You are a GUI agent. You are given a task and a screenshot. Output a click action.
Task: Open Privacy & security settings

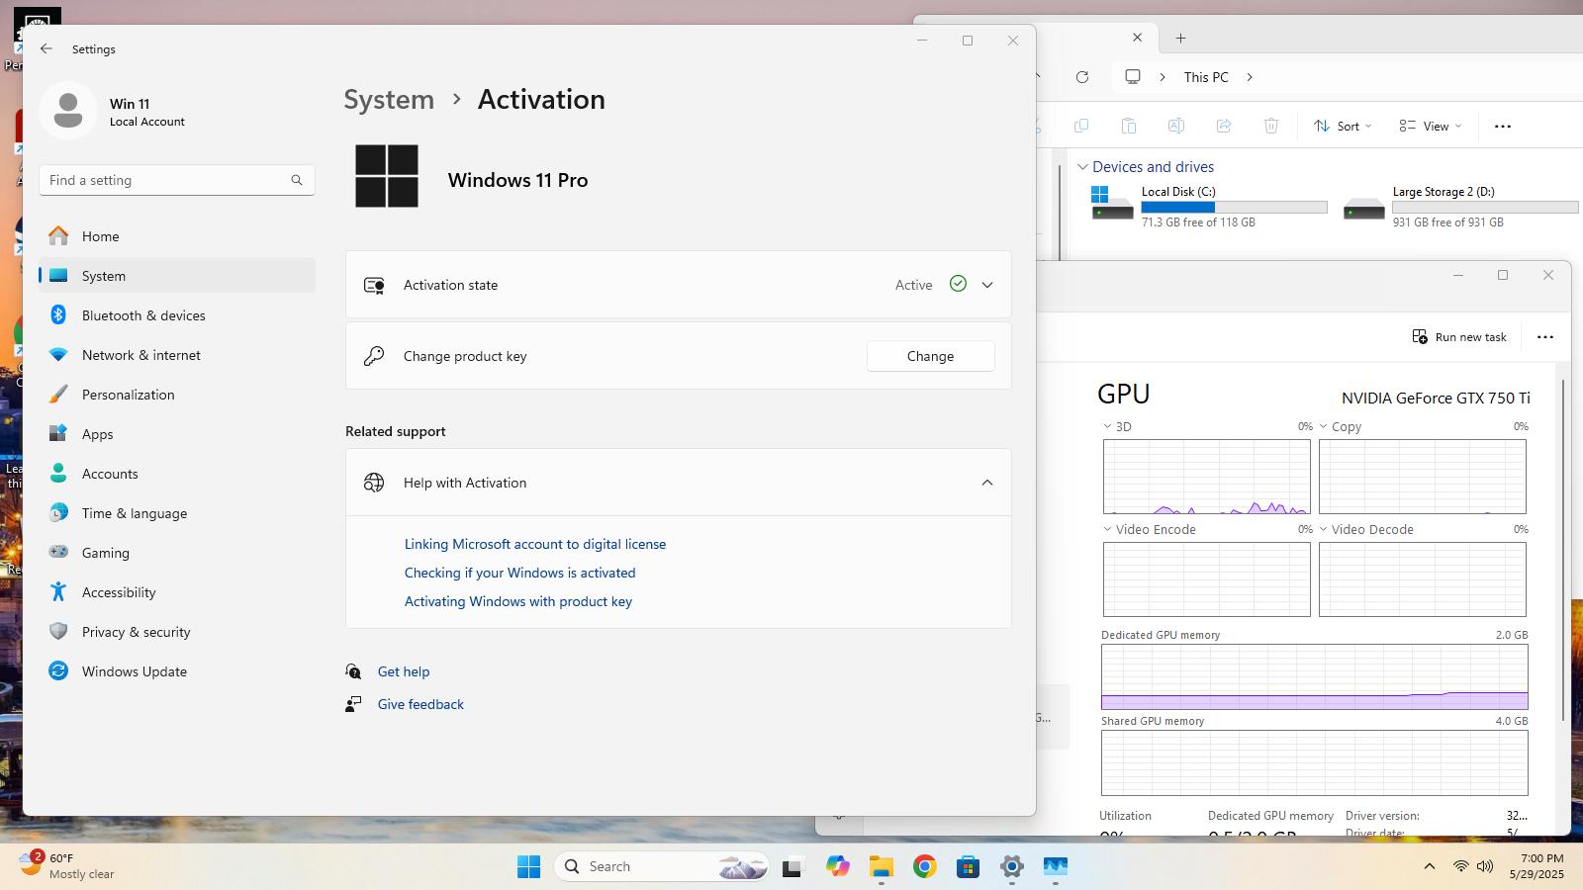(x=177, y=632)
